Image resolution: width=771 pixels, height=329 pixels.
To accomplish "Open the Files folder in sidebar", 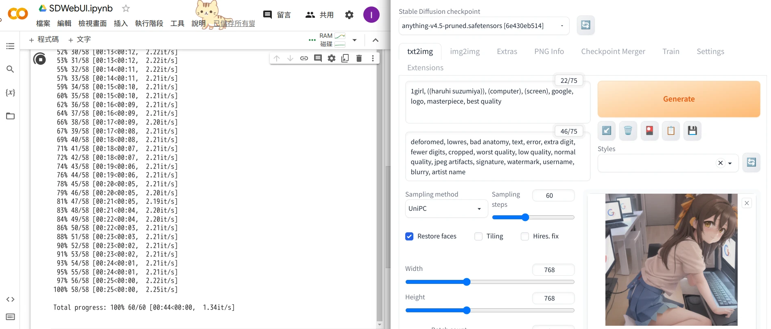I will (x=10, y=116).
